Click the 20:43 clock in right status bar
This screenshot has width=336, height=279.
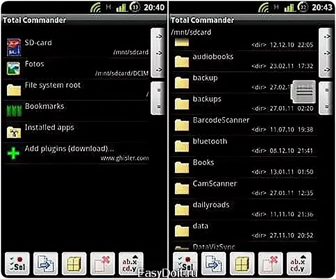pyautogui.click(x=322, y=7)
